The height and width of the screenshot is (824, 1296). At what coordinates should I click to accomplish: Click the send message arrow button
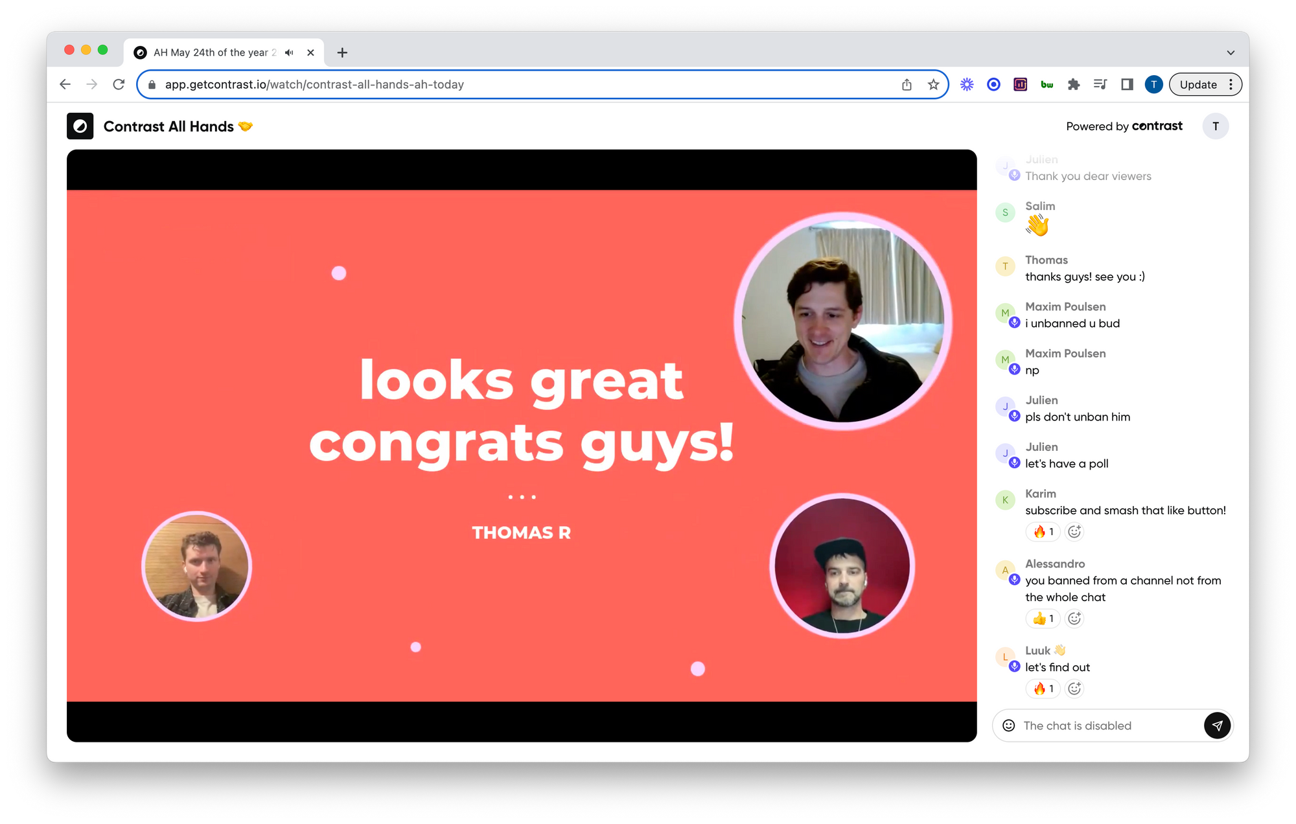coord(1217,726)
